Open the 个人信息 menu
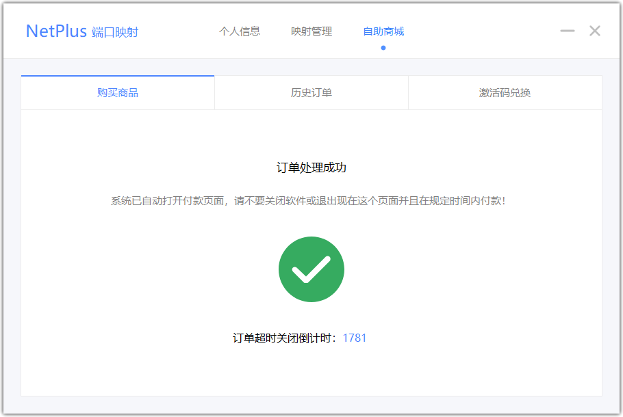 click(x=240, y=31)
